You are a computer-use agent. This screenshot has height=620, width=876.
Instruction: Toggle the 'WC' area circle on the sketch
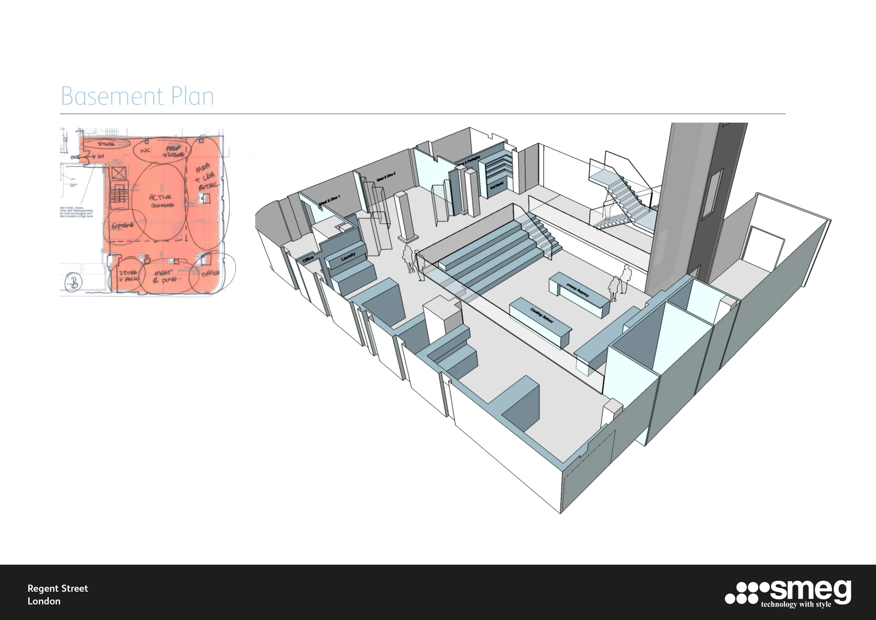145,151
